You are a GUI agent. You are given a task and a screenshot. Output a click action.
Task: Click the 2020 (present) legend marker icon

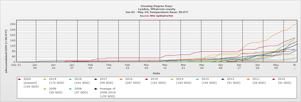pos(20,79)
